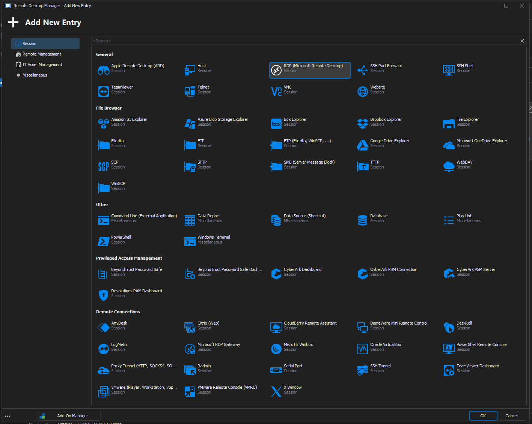Image resolution: width=532 pixels, height=424 pixels.
Task: Choose the X Window session icon
Action: [x=276, y=392]
